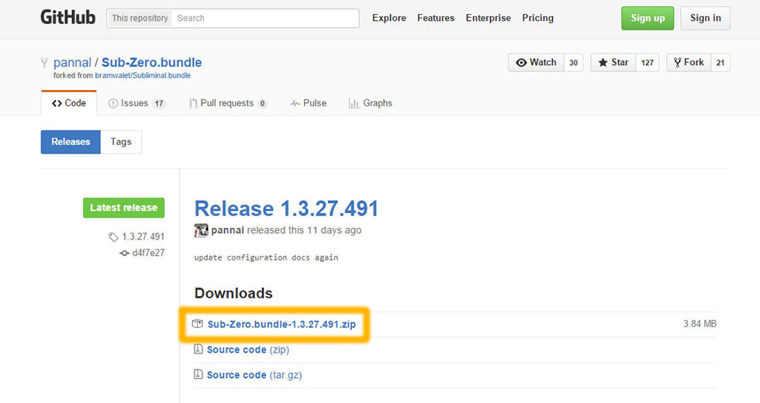View the Graphs tab
Screen dimensions: 760x403
coord(371,103)
